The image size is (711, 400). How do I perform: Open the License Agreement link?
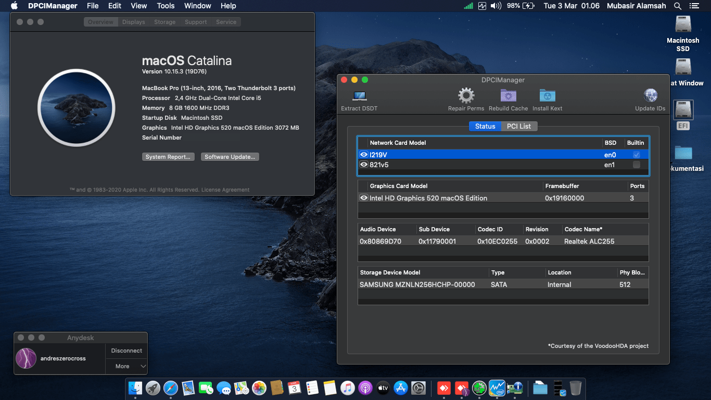225,190
